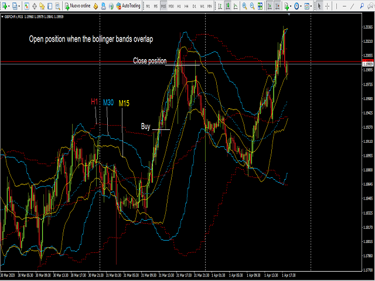The width and height of the screenshot is (375, 281).
Task: Tile windows with grid icon
Action: pos(260,6)
